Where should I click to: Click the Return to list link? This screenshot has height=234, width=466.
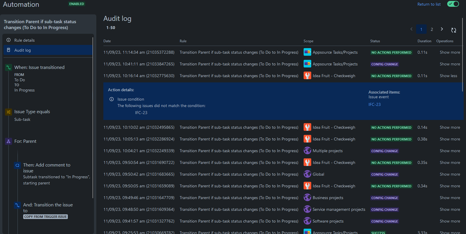click(429, 4)
